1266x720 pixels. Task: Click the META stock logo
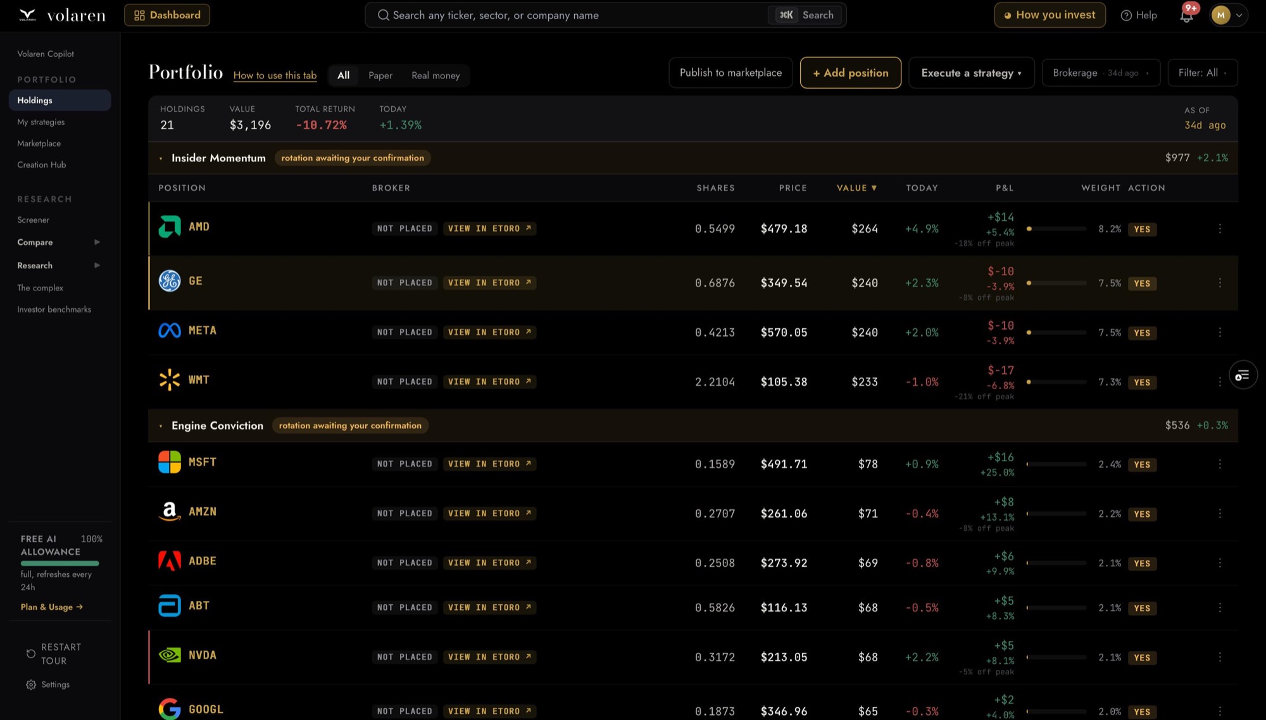coord(169,330)
